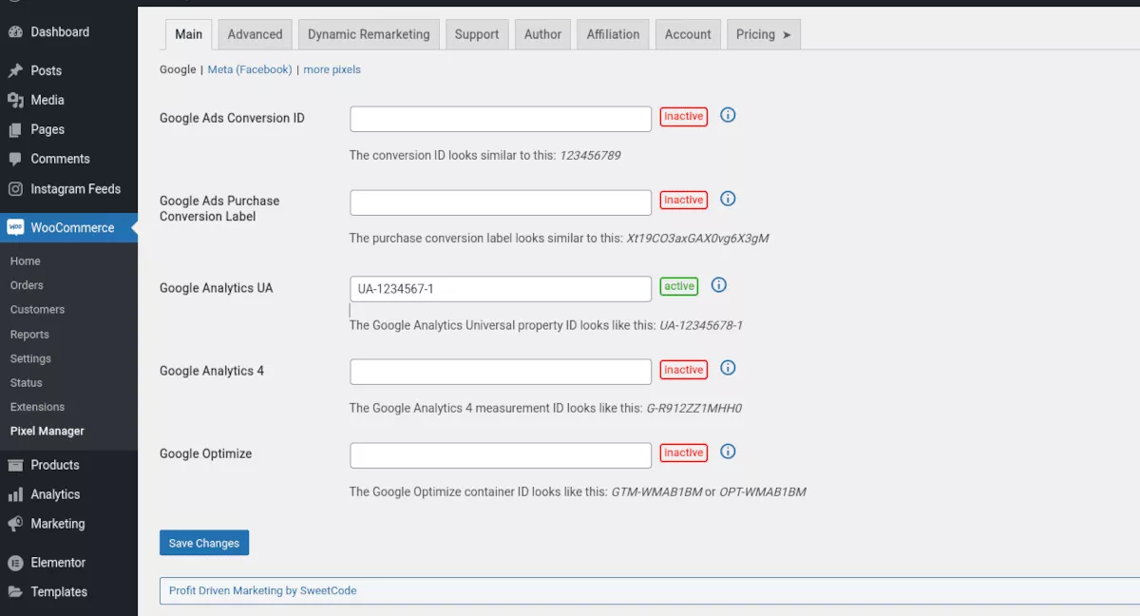Screen dimensions: 1140x616
Task: Click inactive badge next to Google Optimize
Action: tap(684, 453)
